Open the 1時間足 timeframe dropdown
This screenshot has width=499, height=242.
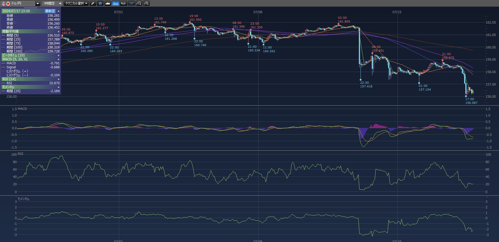point(52,3)
